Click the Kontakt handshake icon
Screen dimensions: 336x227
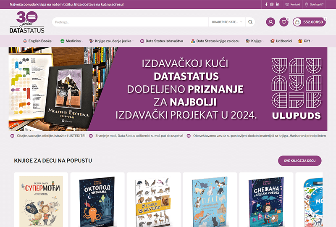point(287,5)
